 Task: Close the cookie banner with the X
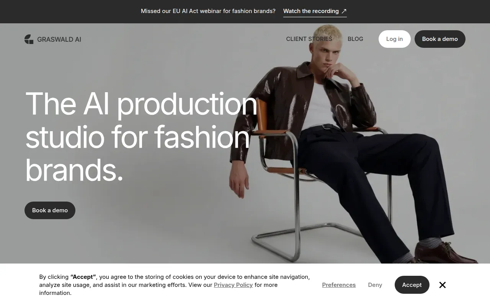(x=443, y=285)
